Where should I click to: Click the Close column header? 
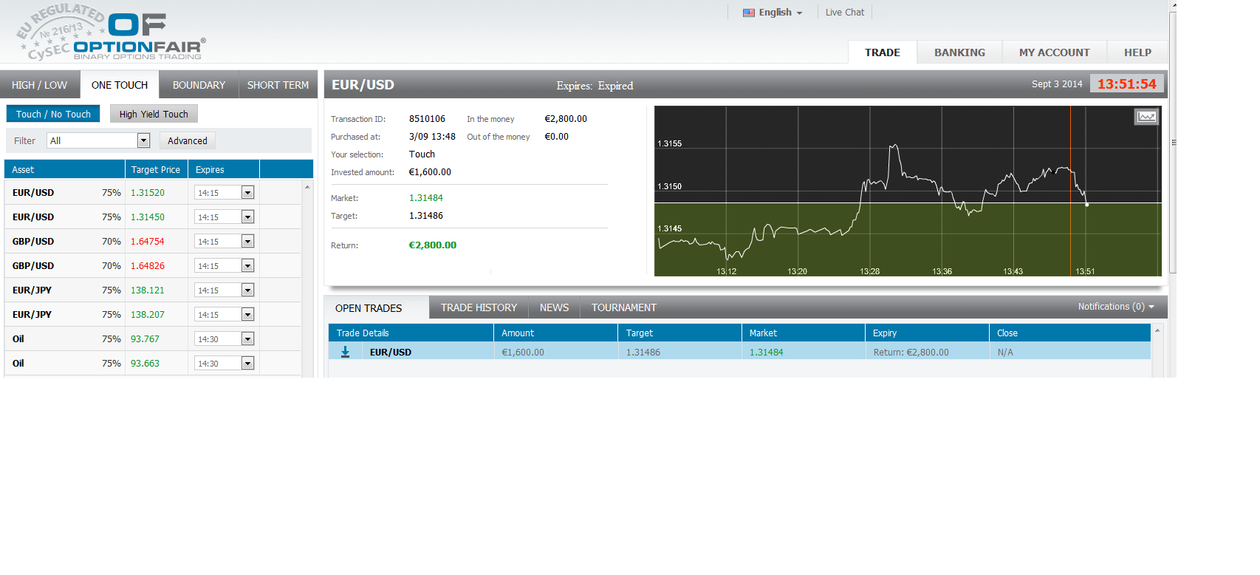[x=1069, y=333]
